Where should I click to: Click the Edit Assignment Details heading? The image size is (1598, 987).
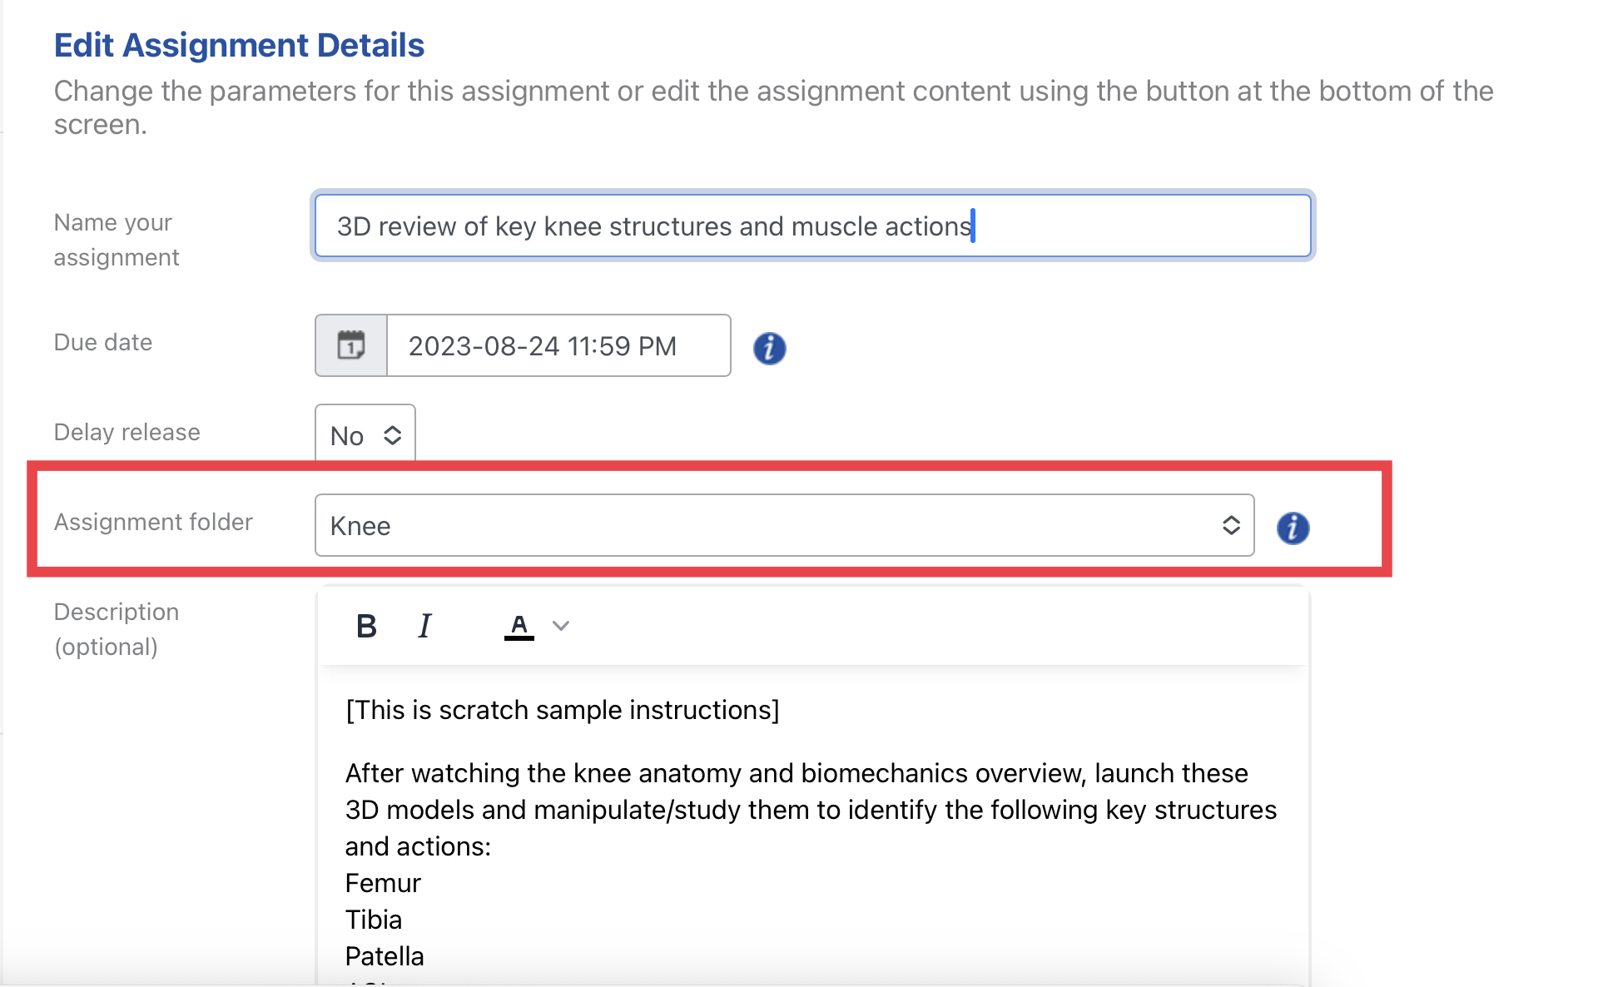tap(239, 45)
